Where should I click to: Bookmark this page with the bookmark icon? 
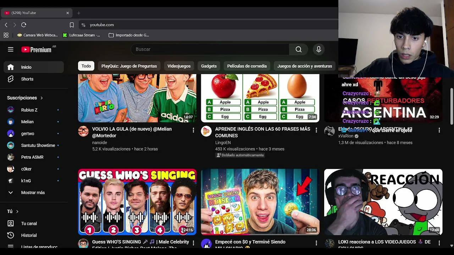click(x=72, y=25)
